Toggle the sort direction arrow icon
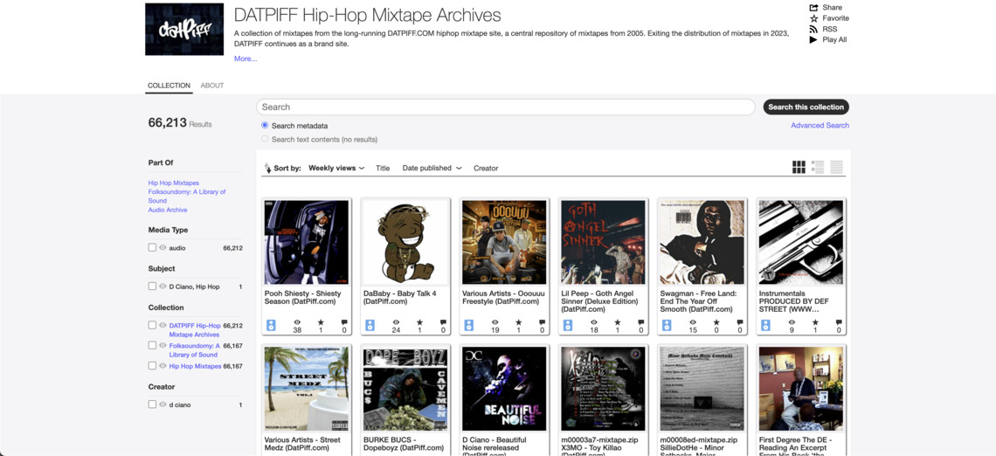Image resolution: width=996 pixels, height=456 pixels. tap(267, 169)
